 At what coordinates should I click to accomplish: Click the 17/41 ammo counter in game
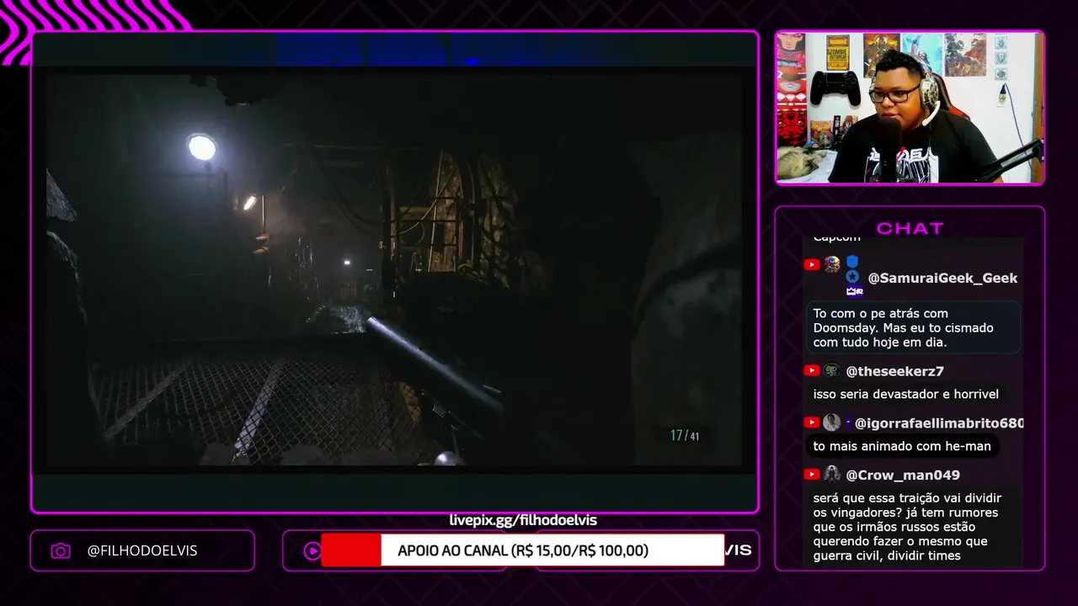pos(685,435)
